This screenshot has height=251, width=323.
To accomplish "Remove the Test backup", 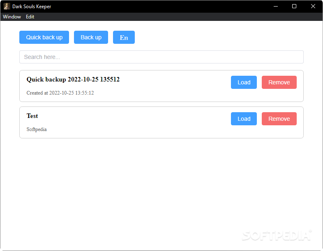I will [x=279, y=119].
